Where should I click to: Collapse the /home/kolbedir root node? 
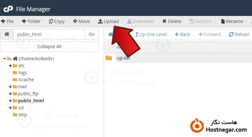point(4,59)
